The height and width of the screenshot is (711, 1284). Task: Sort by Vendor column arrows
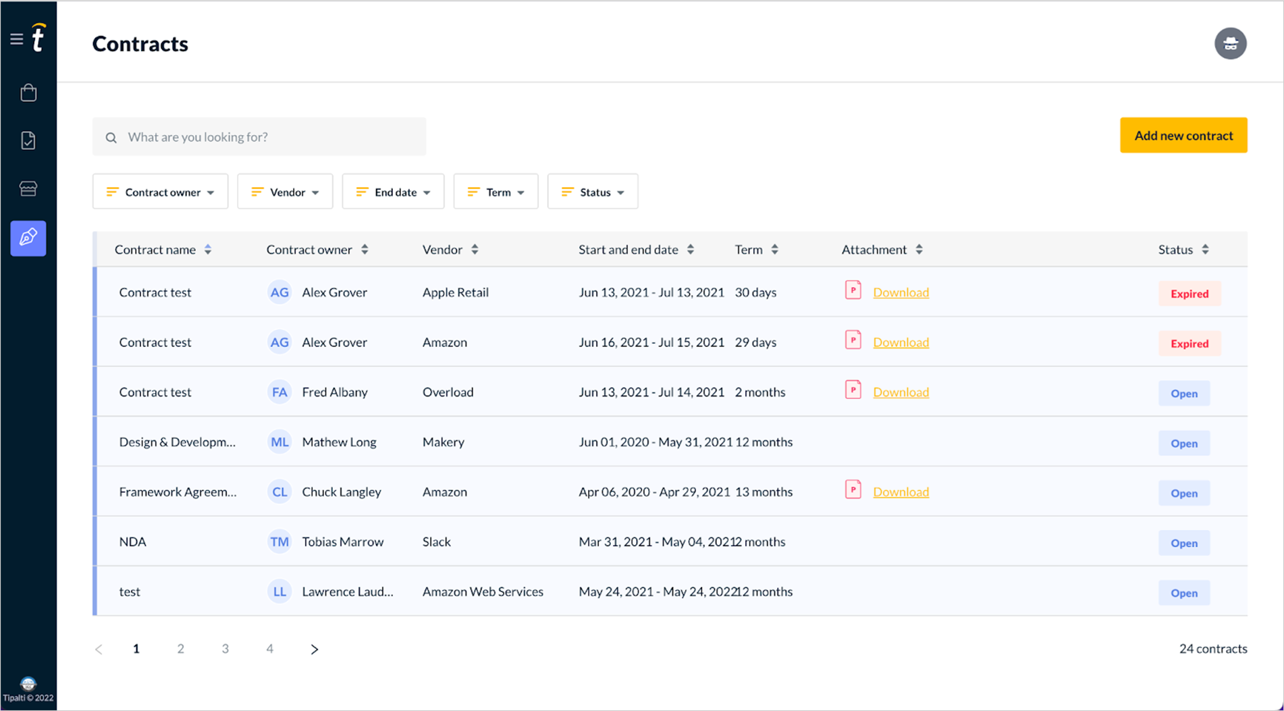coord(475,250)
